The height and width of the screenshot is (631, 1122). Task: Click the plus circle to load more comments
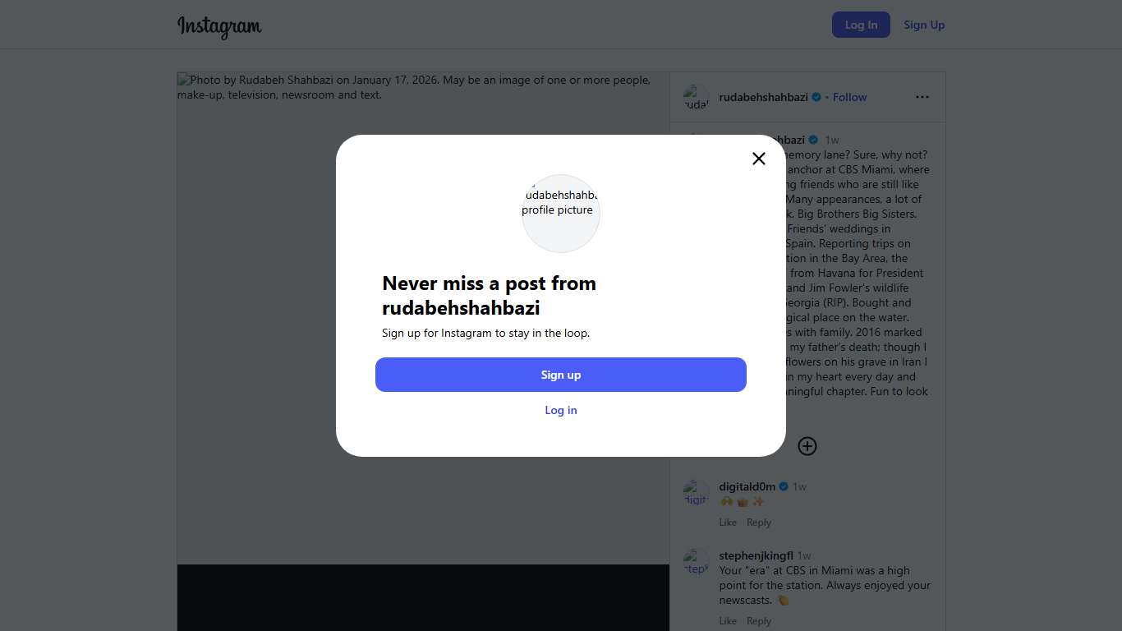(x=807, y=446)
